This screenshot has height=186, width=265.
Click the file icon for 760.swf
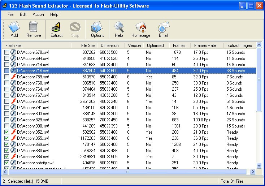click(x=13, y=83)
